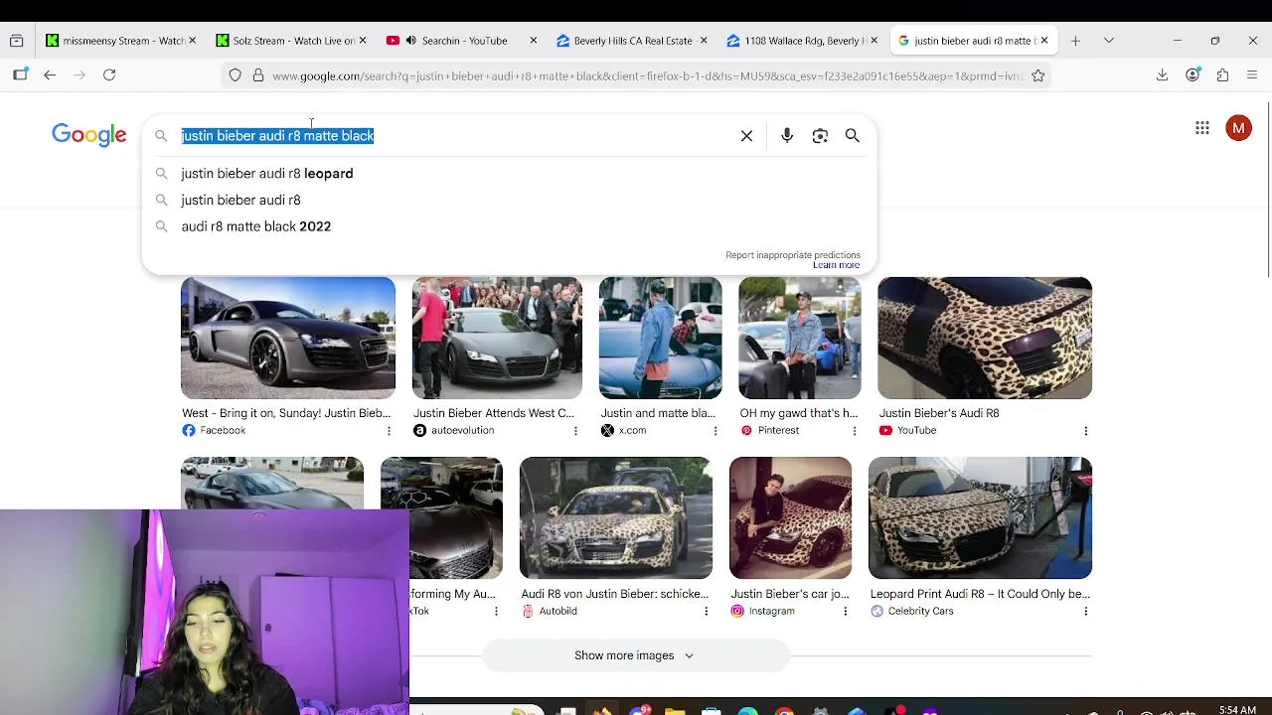The width and height of the screenshot is (1272, 715).
Task: Open the Google apps grid
Action: (1202, 128)
